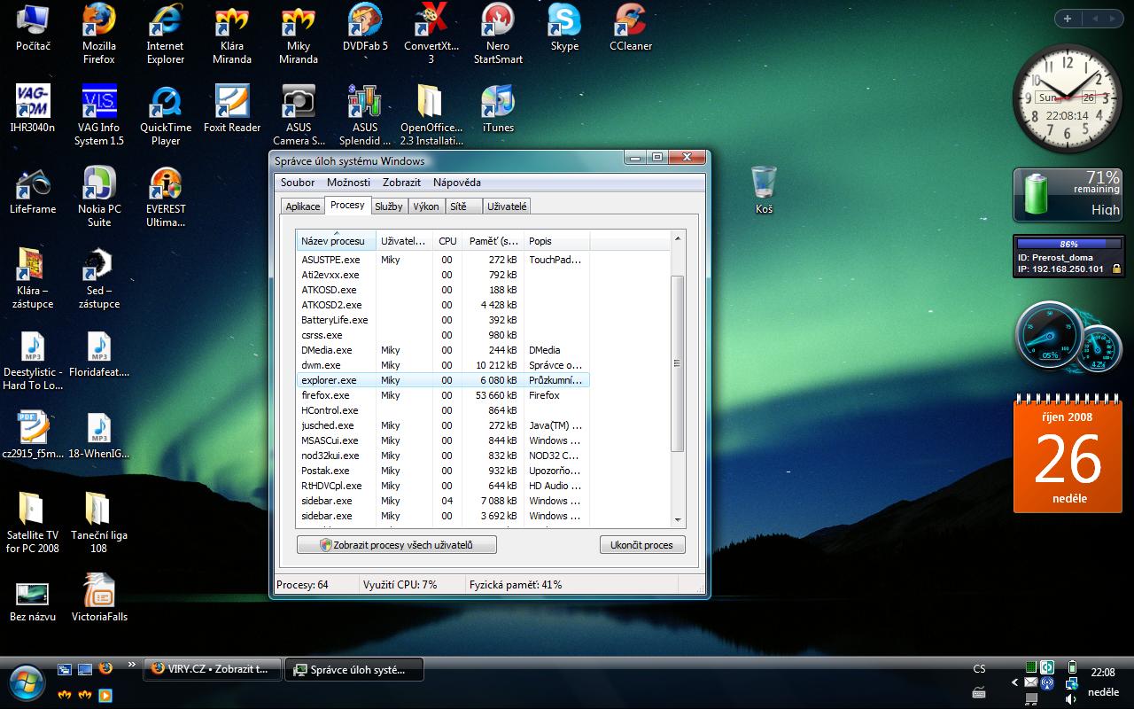Open the Soubor menu
The width and height of the screenshot is (1134, 709).
coord(298,183)
